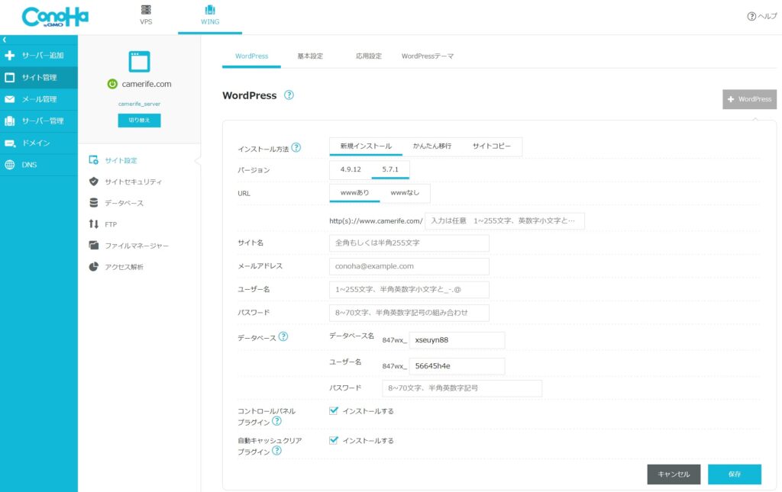Click the サイト管理 window icon
This screenshot has width=782, height=492.
(x=9, y=77)
